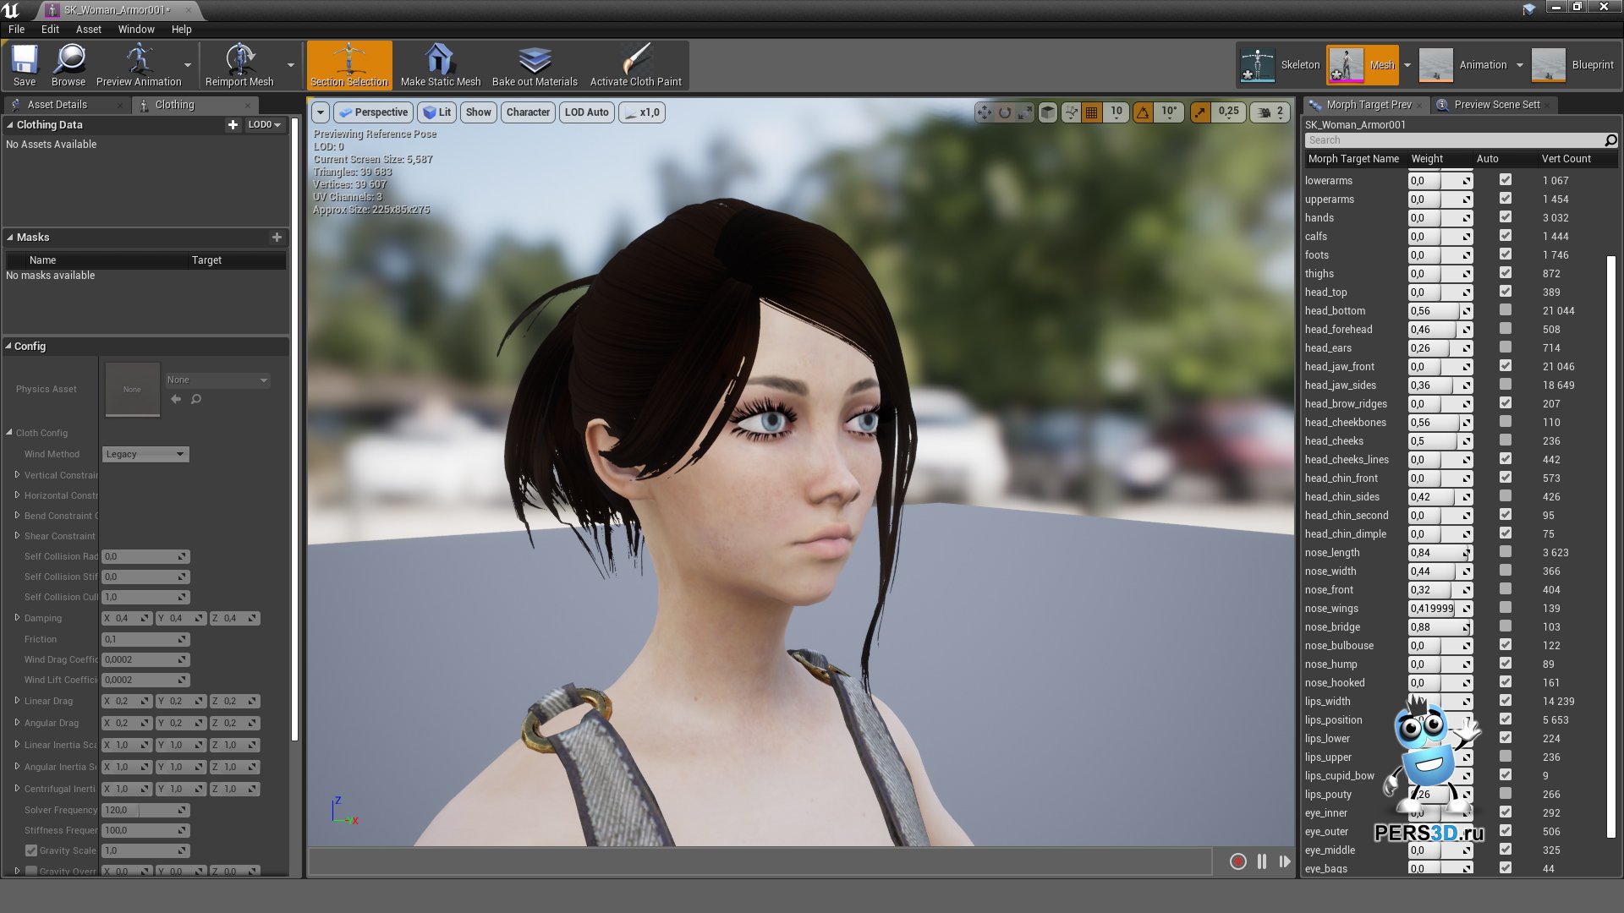Viewport: 1624px width, 913px height.
Task: Click the head_bottom morph target input field
Action: pos(1432,310)
